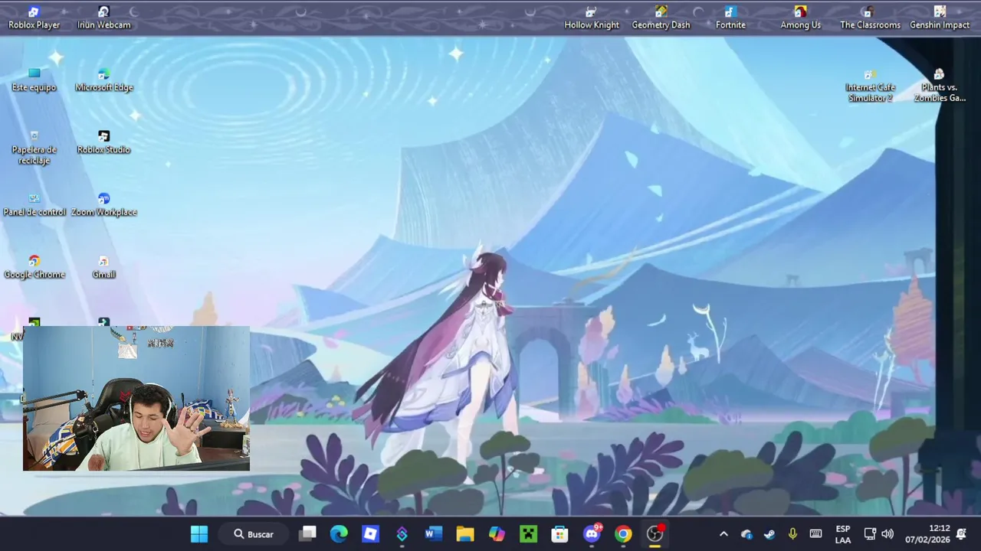Open the Iriun Webcam desktop shortcut
This screenshot has height=551, width=981.
(x=103, y=18)
